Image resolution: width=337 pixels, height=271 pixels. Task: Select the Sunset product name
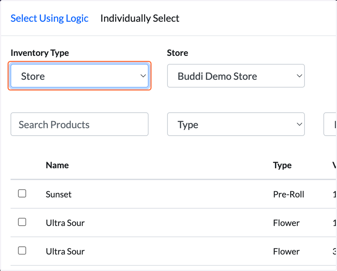pyautogui.click(x=59, y=194)
